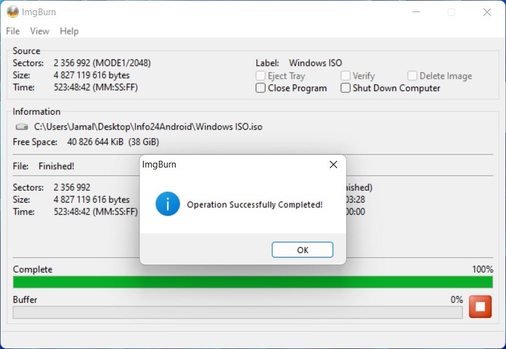Click Operation Successfully Completed! message text
The width and height of the screenshot is (506, 349).
(x=255, y=205)
